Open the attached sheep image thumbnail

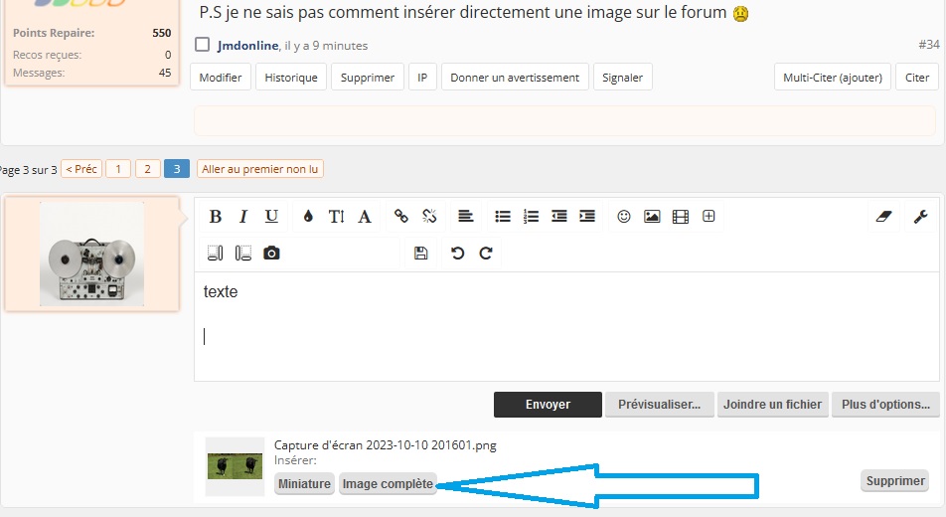pyautogui.click(x=235, y=466)
